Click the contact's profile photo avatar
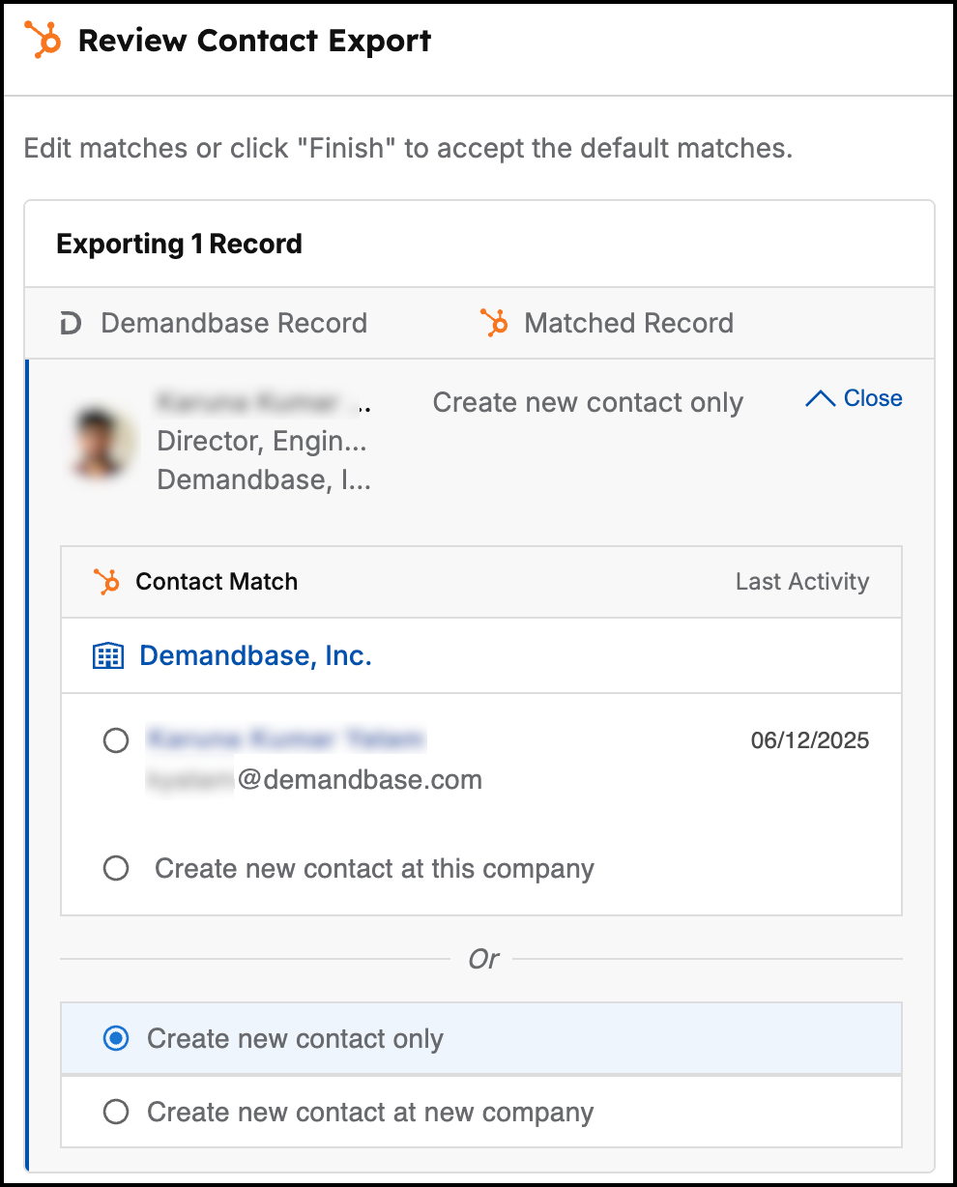 coord(103,440)
